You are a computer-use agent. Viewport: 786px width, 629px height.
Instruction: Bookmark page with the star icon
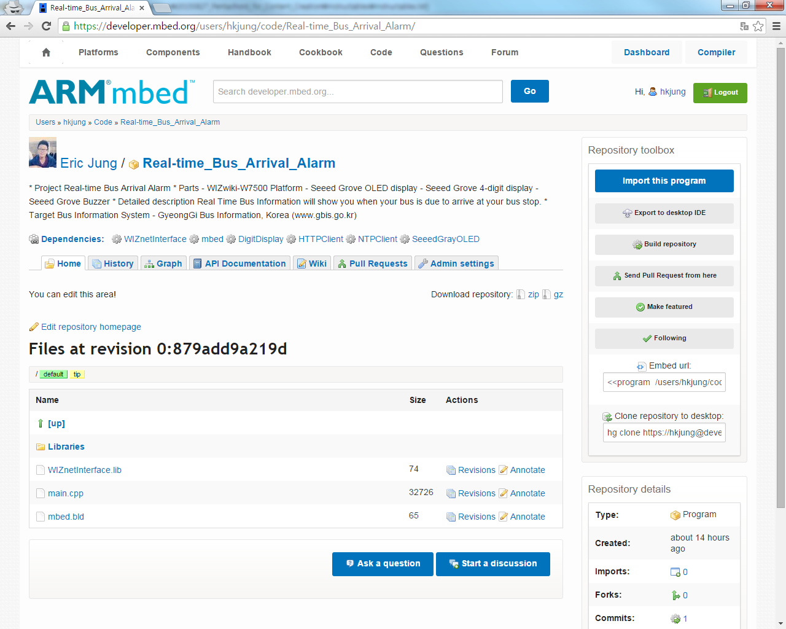(x=758, y=26)
